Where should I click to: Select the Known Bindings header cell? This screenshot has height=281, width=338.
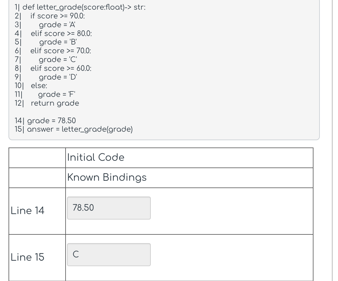(107, 177)
